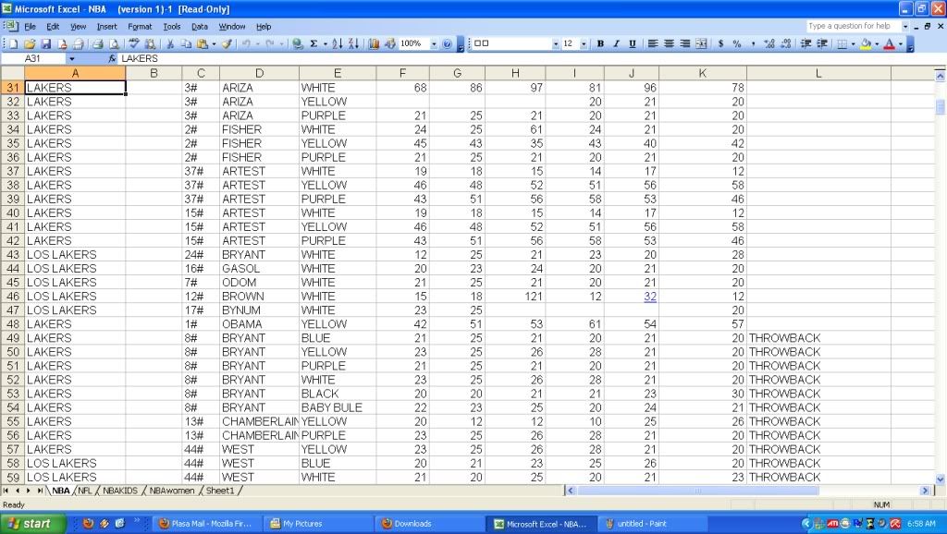This screenshot has height=534, width=947.
Task: Click the Print icon in the toolbar
Action: pyautogui.click(x=97, y=44)
